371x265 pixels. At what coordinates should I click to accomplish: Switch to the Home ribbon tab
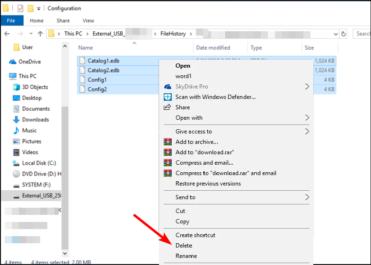coord(36,21)
